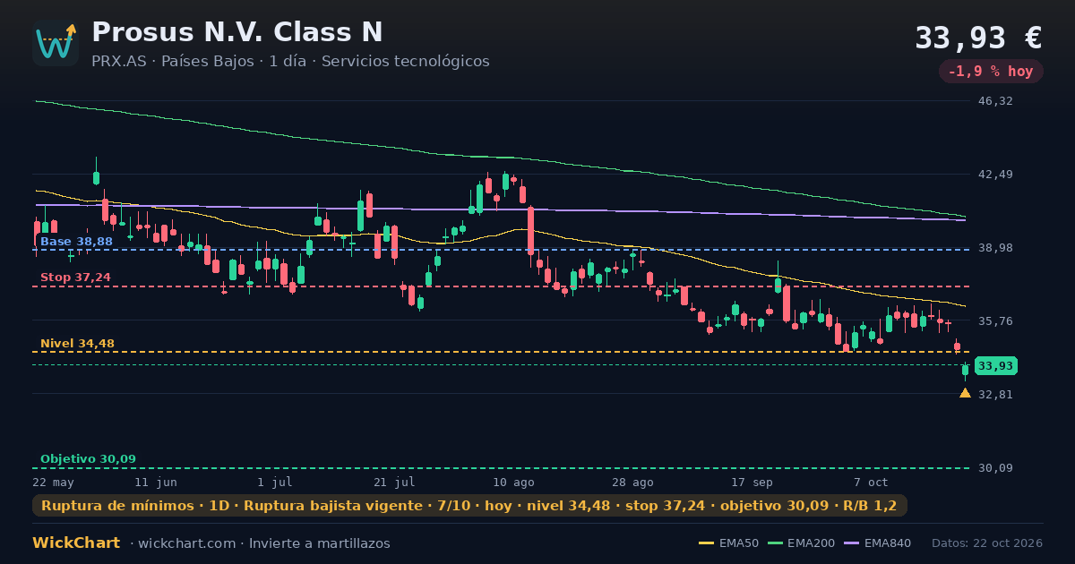1075x564 pixels.
Task: Click the 10 ago date label
Action: [x=513, y=482]
